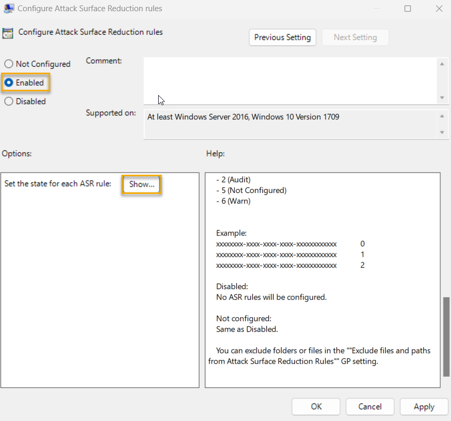
Task: Open the ASR rules list via Show button
Action: 141,184
